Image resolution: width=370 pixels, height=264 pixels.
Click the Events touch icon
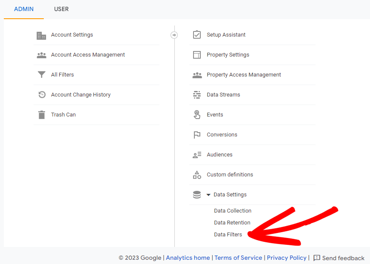197,115
